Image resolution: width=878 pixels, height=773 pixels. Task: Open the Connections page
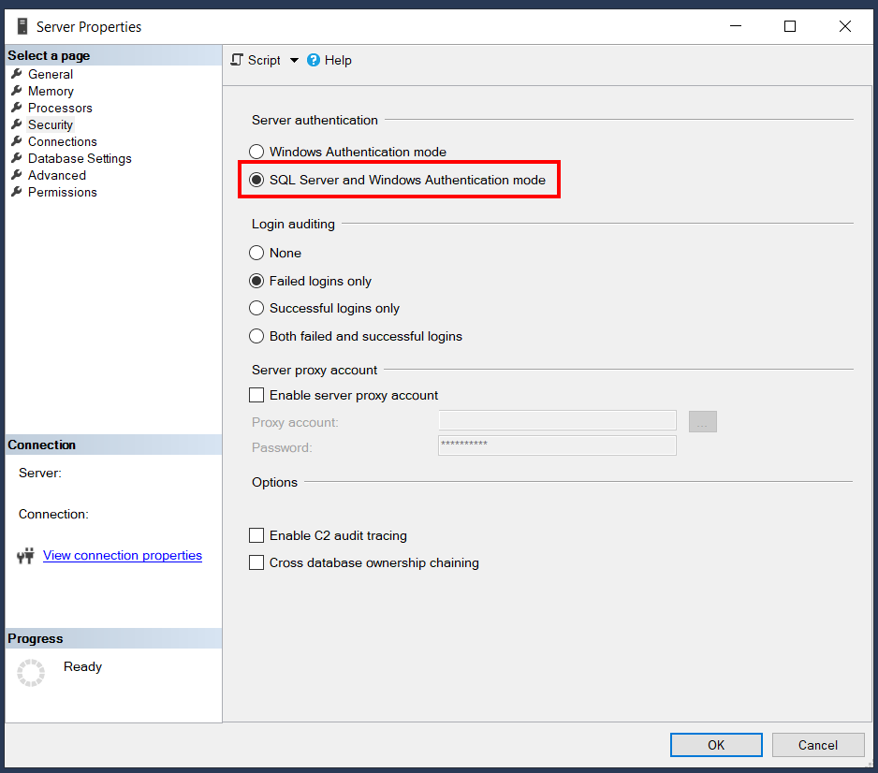(x=62, y=141)
